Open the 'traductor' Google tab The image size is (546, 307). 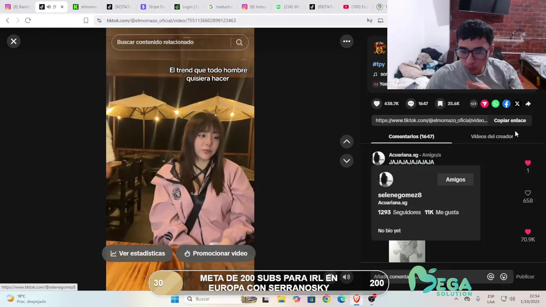(221, 7)
